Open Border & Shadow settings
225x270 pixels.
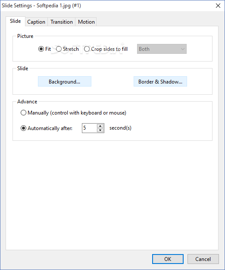160,81
